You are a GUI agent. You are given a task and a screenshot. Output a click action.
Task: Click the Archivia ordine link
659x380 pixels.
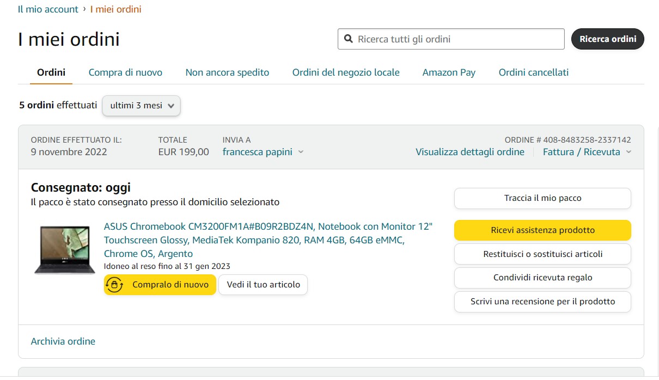point(63,341)
